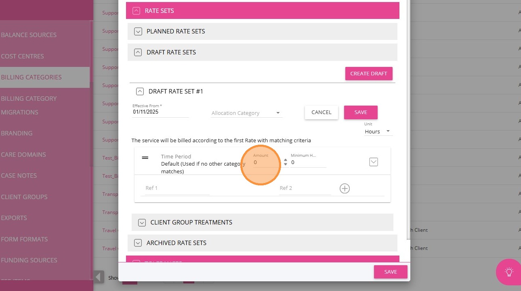Expand Archived Rate Sets
The height and width of the screenshot is (291, 521).
[x=138, y=243]
